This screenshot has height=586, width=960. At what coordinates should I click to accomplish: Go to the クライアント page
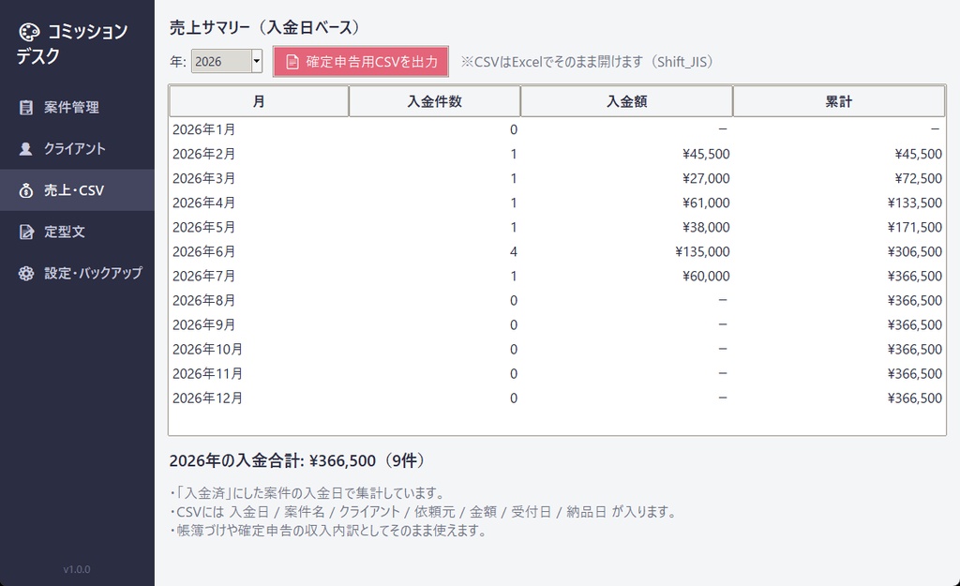click(x=77, y=149)
